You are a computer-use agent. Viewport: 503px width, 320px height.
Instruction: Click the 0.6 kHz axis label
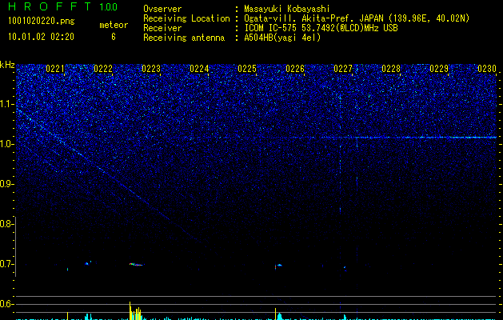pyautogui.click(x=7, y=304)
